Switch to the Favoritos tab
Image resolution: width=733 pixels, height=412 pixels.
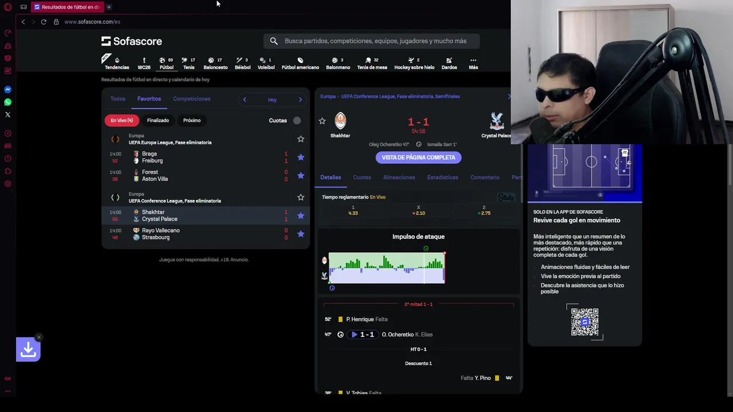point(149,99)
